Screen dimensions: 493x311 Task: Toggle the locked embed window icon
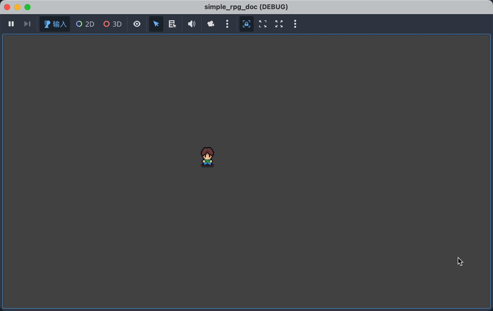click(246, 24)
